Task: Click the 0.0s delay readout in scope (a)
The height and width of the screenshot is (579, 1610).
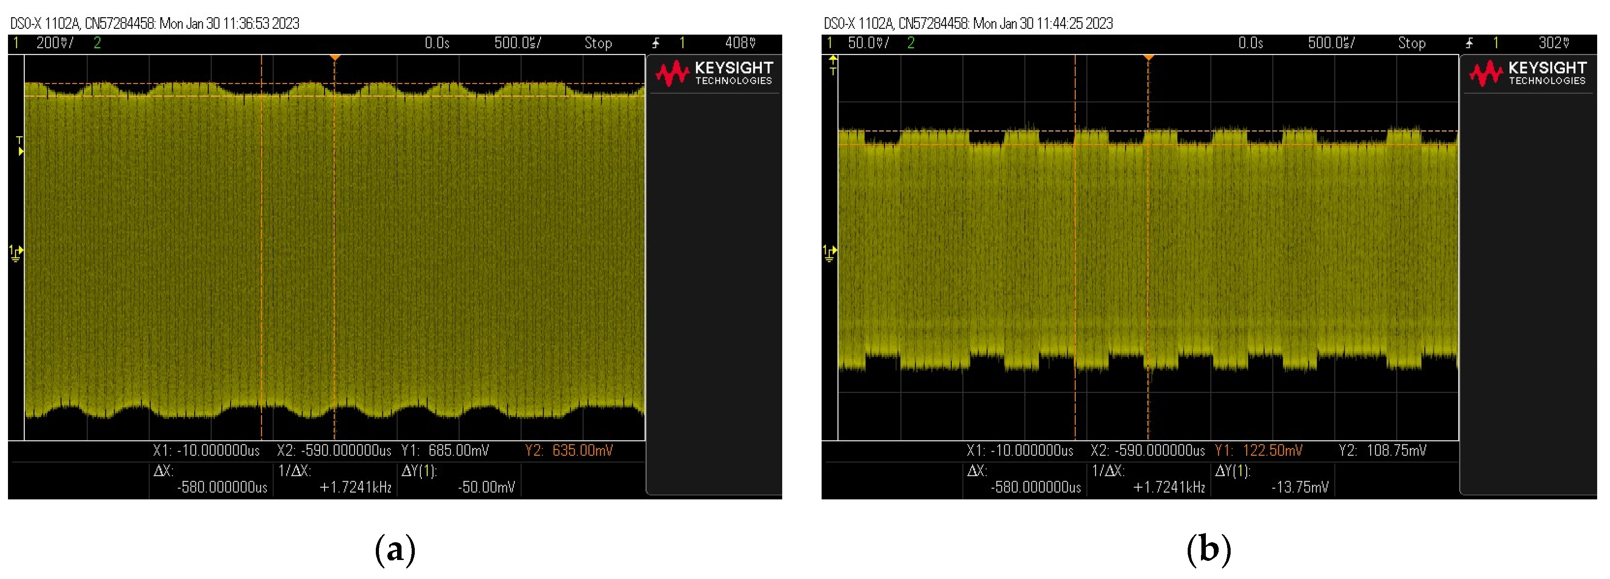Action: coord(437,43)
